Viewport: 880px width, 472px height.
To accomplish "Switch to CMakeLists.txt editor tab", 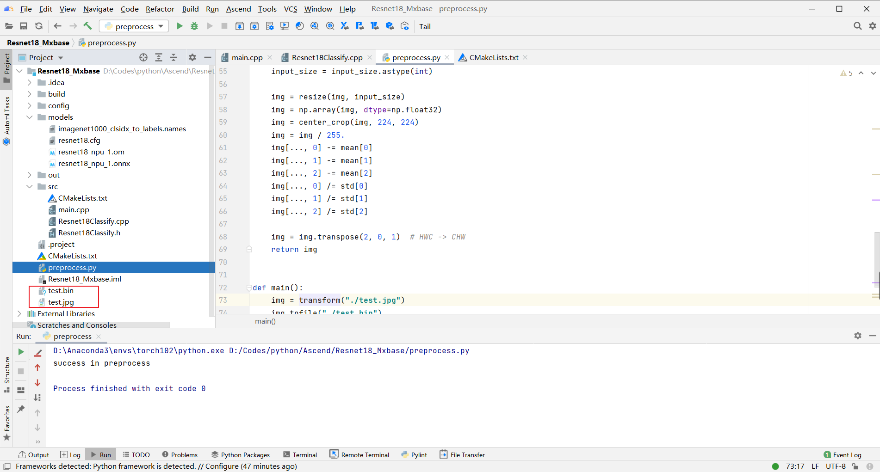I will click(494, 57).
